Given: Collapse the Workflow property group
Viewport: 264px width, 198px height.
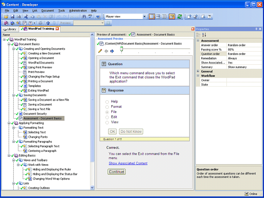Looking at the screenshot, I should click(198, 76).
